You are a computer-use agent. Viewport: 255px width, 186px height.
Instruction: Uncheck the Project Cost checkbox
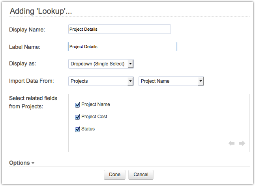point(77,117)
